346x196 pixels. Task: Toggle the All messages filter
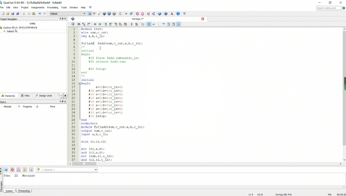(6, 170)
